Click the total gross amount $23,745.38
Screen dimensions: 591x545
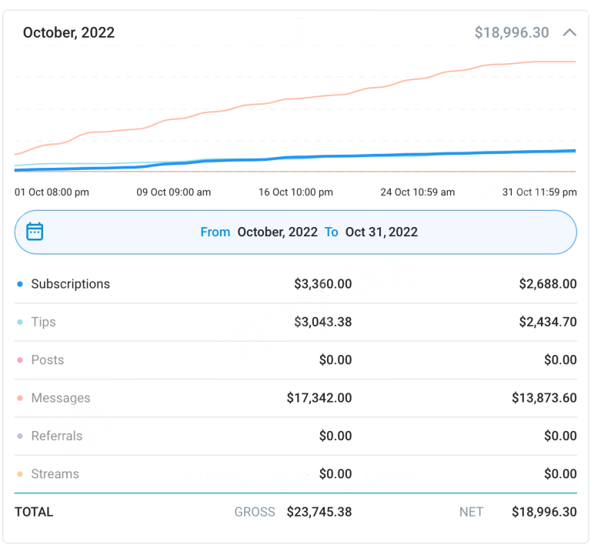(x=319, y=512)
